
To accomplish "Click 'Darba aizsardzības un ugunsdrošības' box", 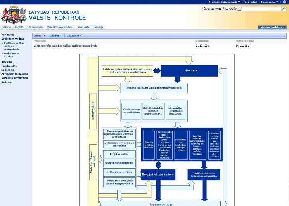I will tap(119, 134).
